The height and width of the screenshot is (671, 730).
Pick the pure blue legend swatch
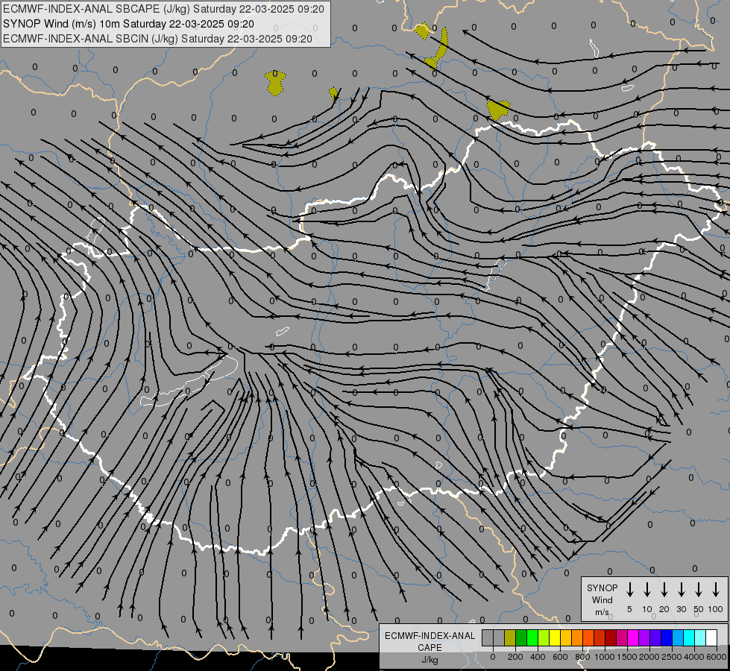666,637
